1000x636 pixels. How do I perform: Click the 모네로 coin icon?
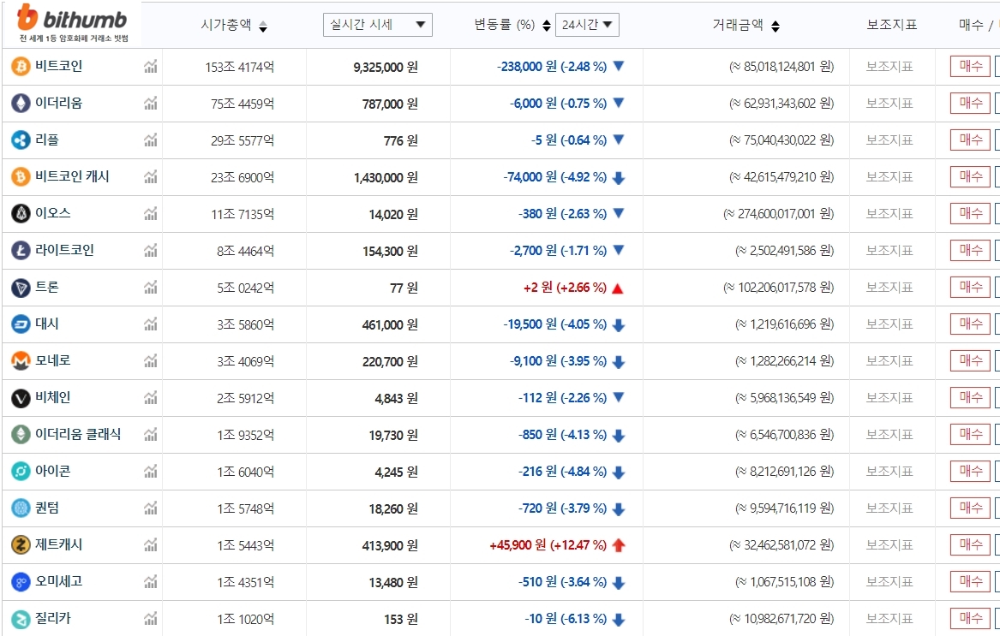(x=21, y=360)
